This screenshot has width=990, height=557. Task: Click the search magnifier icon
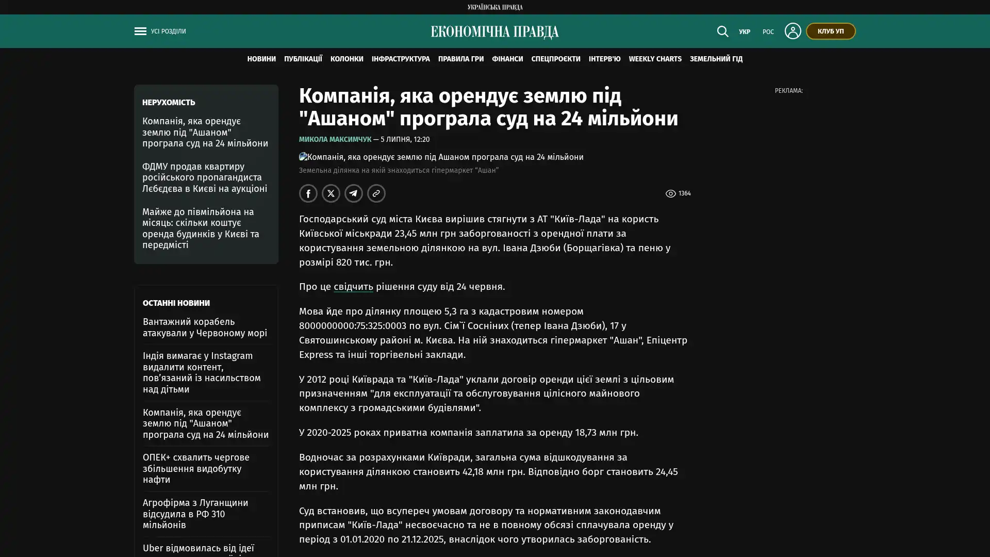[x=722, y=31]
